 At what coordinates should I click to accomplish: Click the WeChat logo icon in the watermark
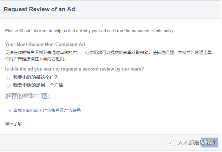click(171, 142)
